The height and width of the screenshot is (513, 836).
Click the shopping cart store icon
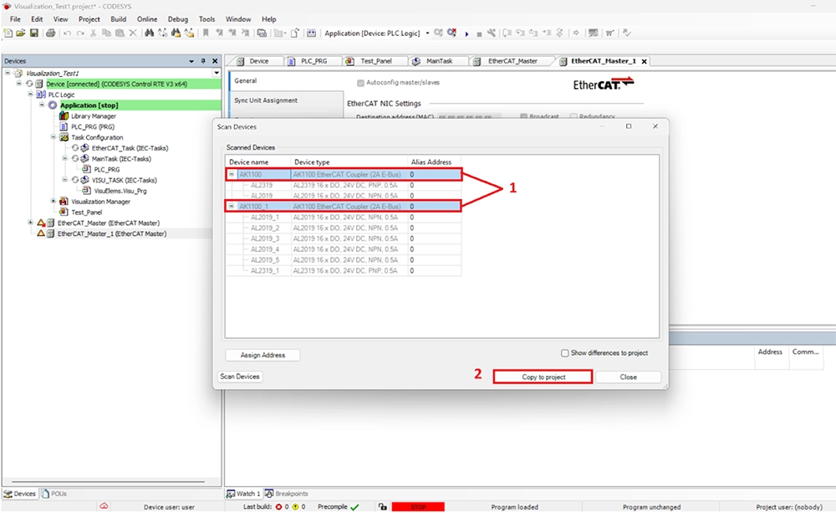(x=609, y=33)
